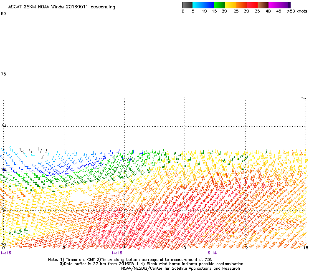
Task: Click the purple "9:14" time label
Action: pyautogui.click(x=212, y=253)
